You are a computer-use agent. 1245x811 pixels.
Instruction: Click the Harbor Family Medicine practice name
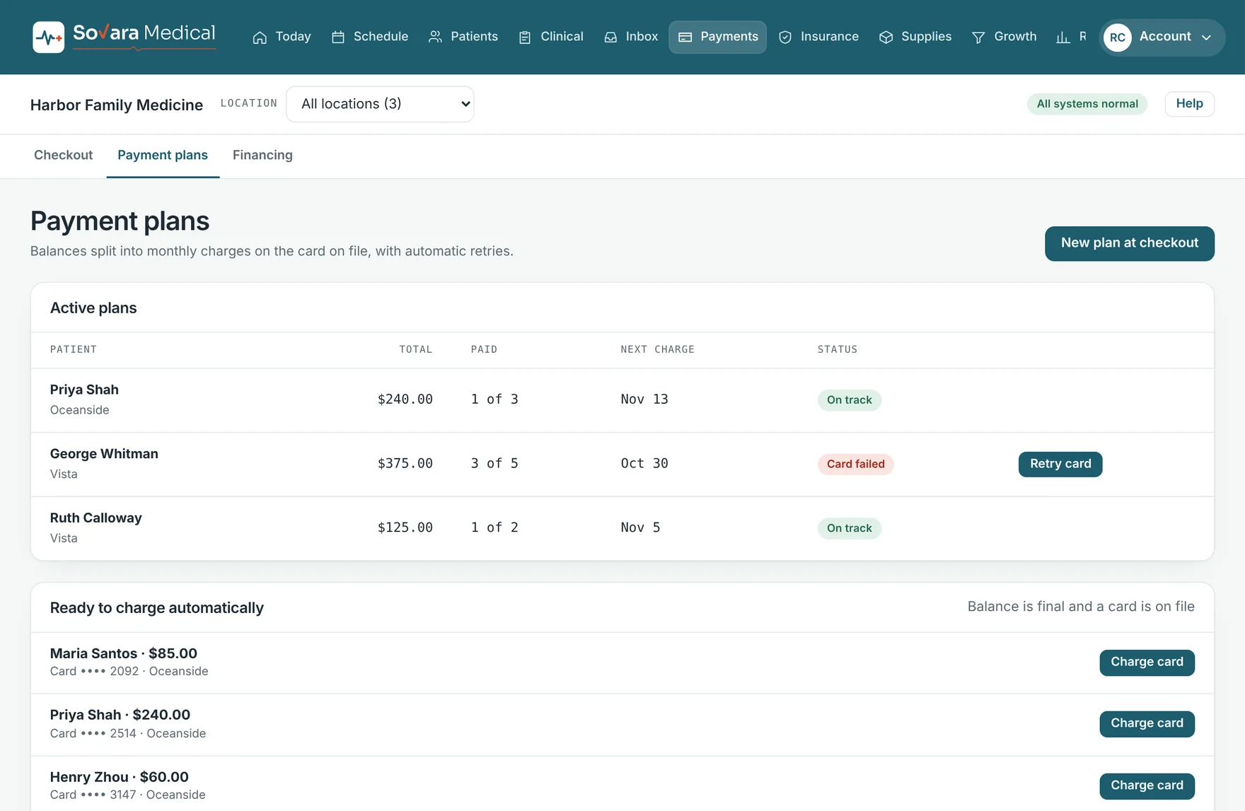(x=117, y=105)
